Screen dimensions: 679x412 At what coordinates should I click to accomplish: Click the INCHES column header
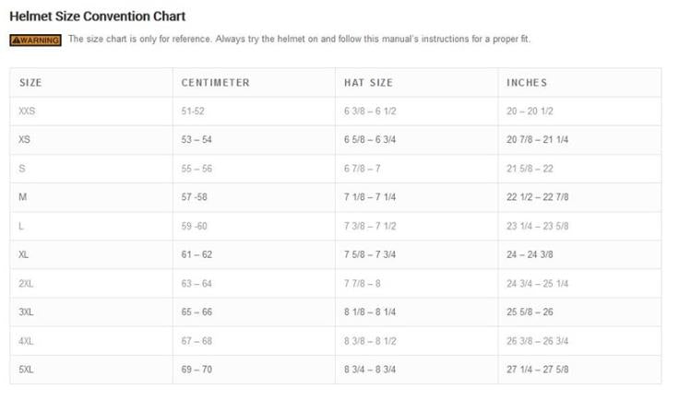coord(527,82)
